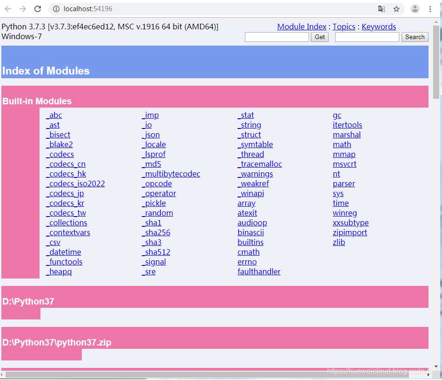The image size is (442, 380).
Task: Bookmark this page with star icon
Action: pyautogui.click(x=396, y=9)
